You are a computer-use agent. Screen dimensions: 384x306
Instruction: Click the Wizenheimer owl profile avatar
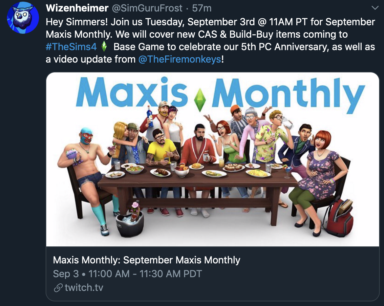pos(23,18)
